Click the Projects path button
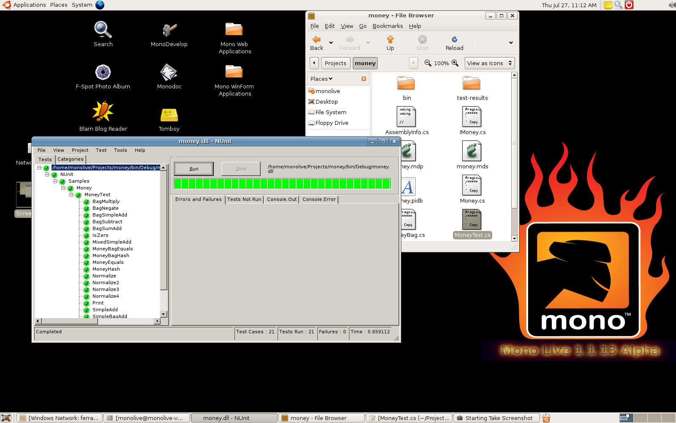 [x=335, y=63]
